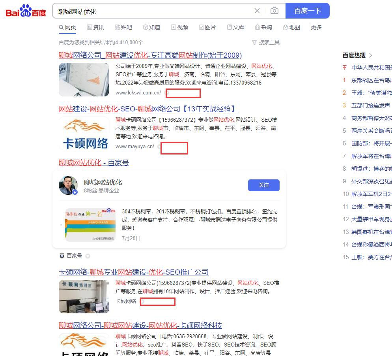Image resolution: width=392 pixels, height=356 pixels.
Task: Click the 卡硕网络 horse logo thumbnail for www.mayuya.cn
Action: [84, 134]
